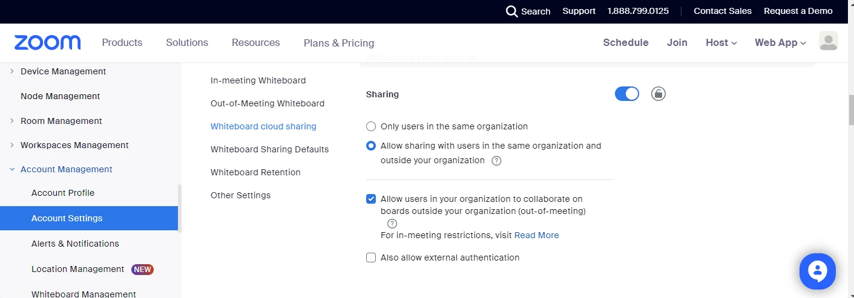Screen dimensions: 854x298
Task: Open the Host dropdown menu
Action: (x=721, y=43)
